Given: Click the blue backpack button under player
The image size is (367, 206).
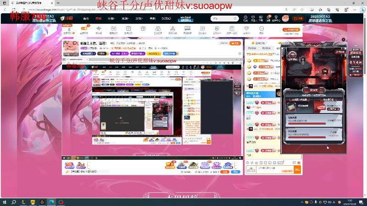Looking at the screenshot, I should (235, 172).
